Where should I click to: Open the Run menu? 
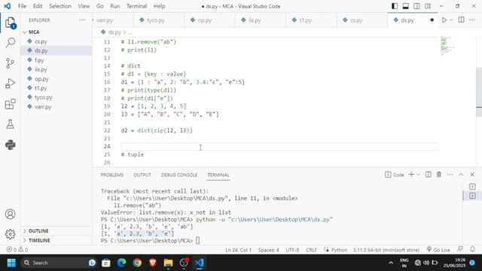[x=115, y=6]
